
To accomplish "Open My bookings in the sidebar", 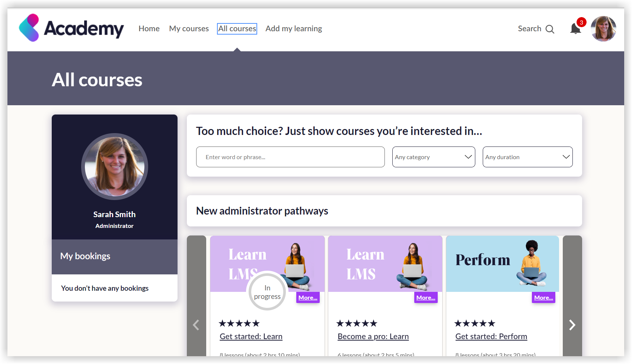I will point(85,256).
